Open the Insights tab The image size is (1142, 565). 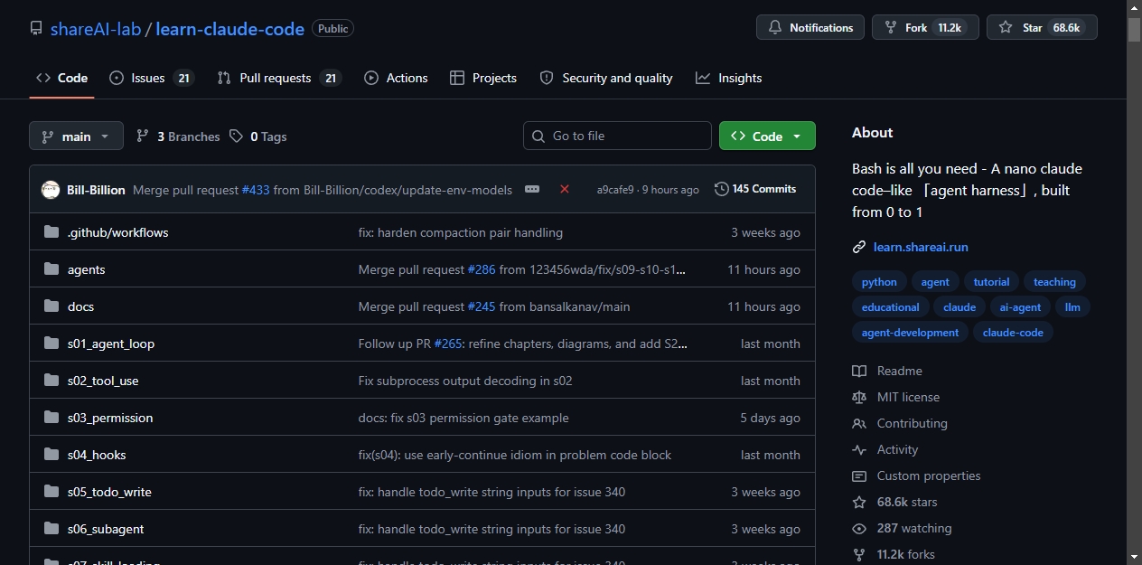tap(729, 78)
